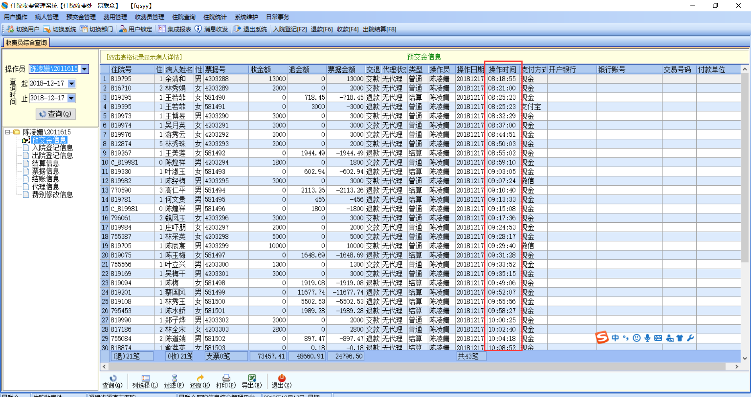Click the 用户锁定 lock user icon

click(x=123, y=29)
